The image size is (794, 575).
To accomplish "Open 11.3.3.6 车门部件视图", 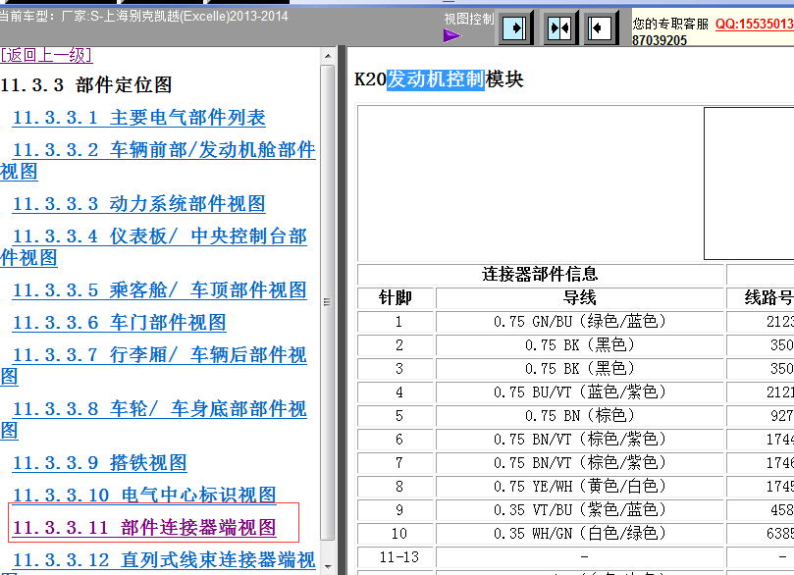I will point(119,323).
